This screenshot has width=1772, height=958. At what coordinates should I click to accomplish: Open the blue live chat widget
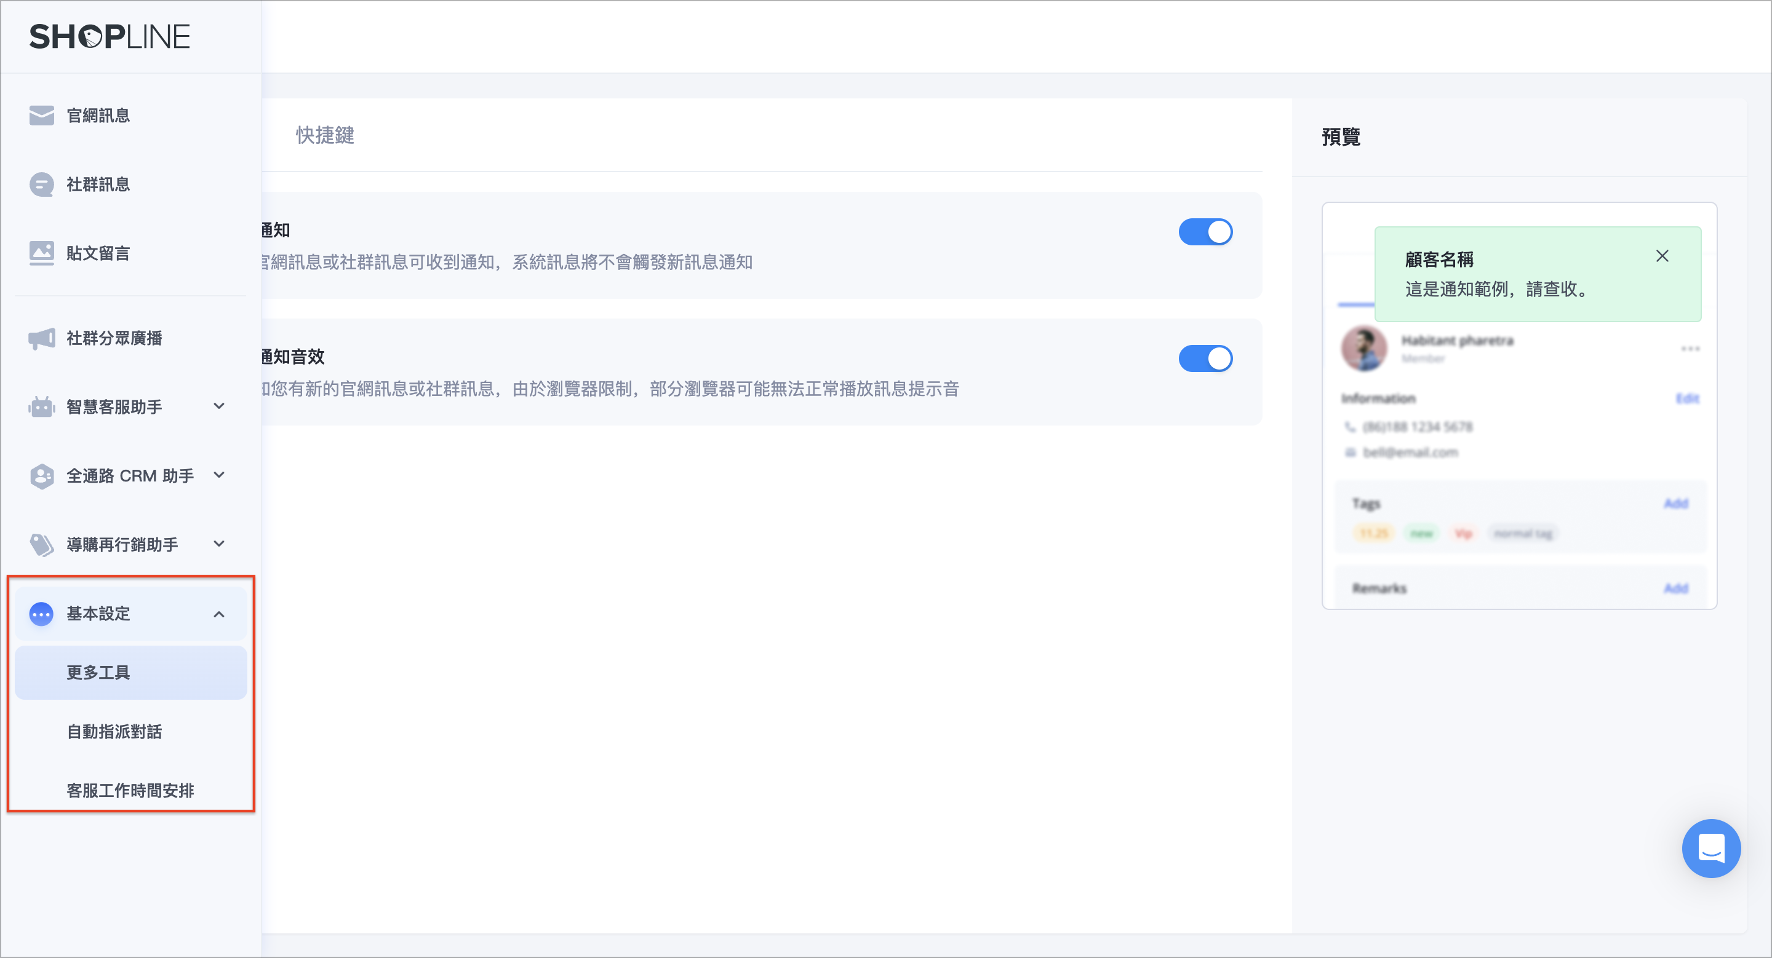1710,848
